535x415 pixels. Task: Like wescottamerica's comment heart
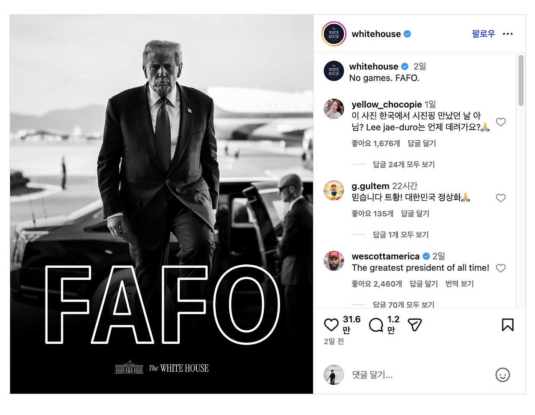coord(501,268)
